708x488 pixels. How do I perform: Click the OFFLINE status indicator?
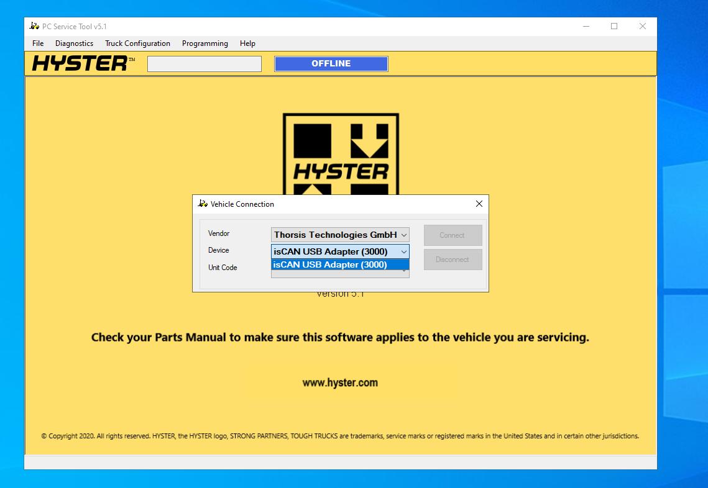pyautogui.click(x=331, y=63)
